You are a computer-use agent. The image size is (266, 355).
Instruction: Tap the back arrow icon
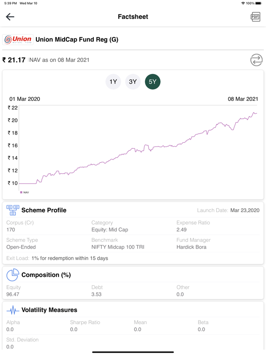[10, 17]
